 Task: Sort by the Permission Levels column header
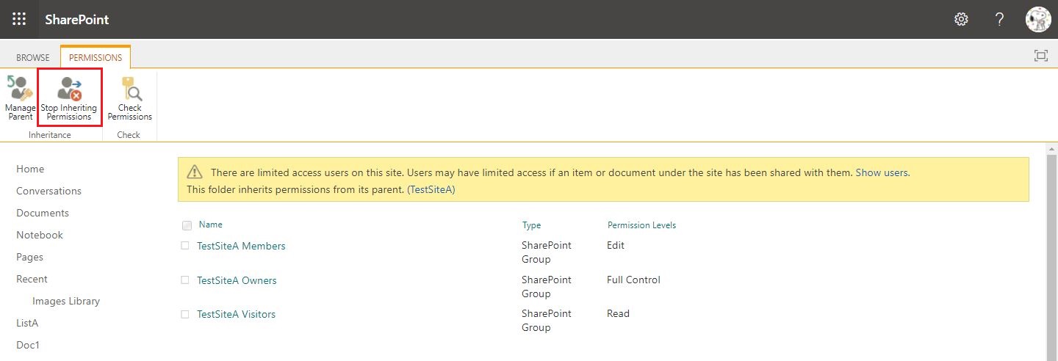pyautogui.click(x=641, y=225)
